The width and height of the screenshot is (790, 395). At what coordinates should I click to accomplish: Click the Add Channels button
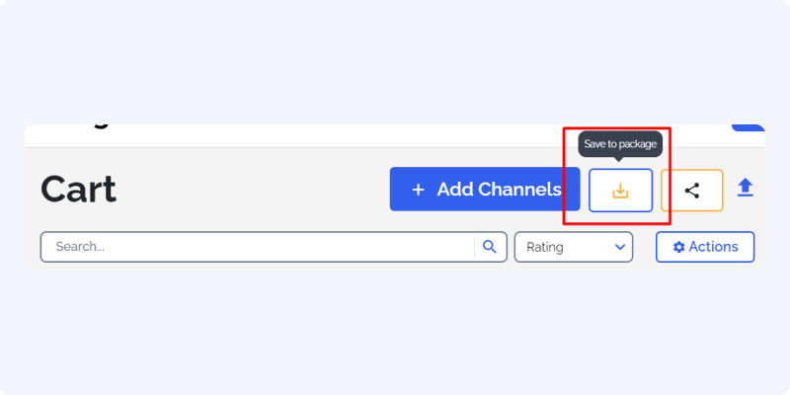pyautogui.click(x=485, y=189)
